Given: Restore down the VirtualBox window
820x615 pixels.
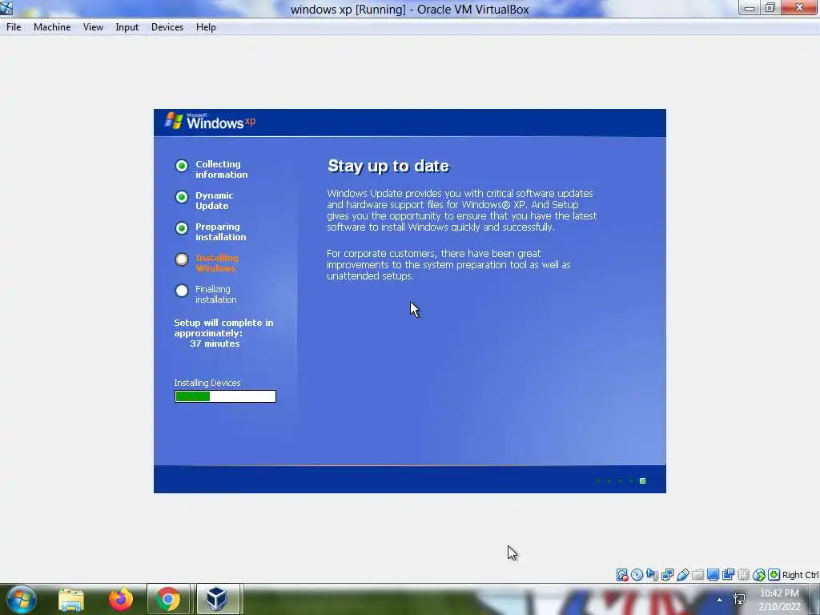Looking at the screenshot, I should point(770,8).
